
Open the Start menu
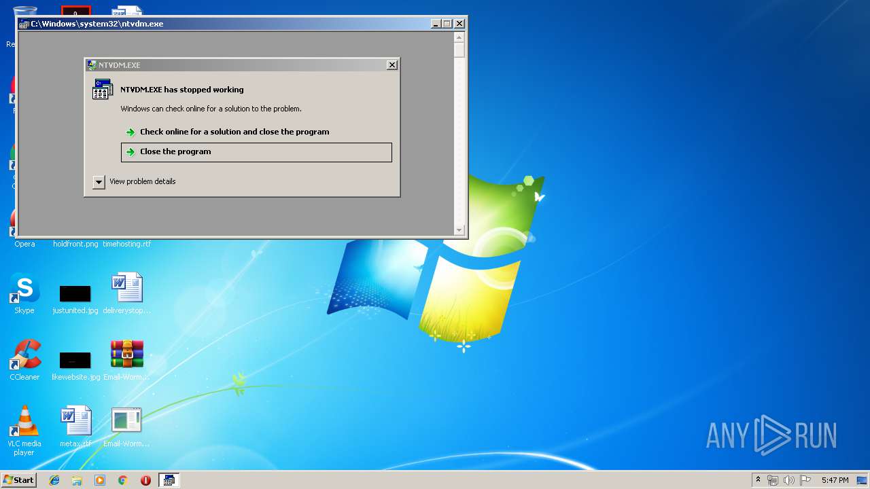18,480
